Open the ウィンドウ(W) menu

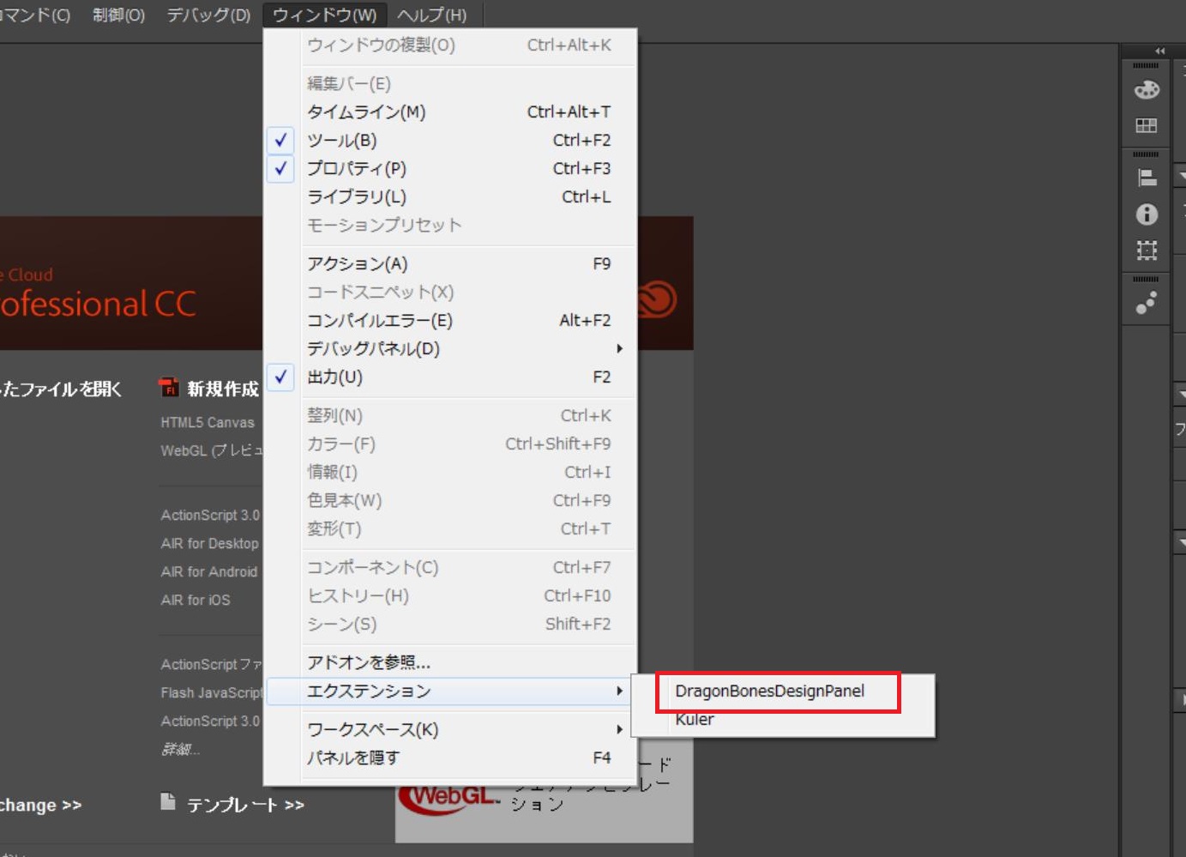click(x=324, y=15)
